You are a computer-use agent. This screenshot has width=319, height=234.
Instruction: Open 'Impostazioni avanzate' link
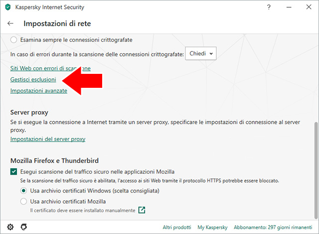coord(39,90)
